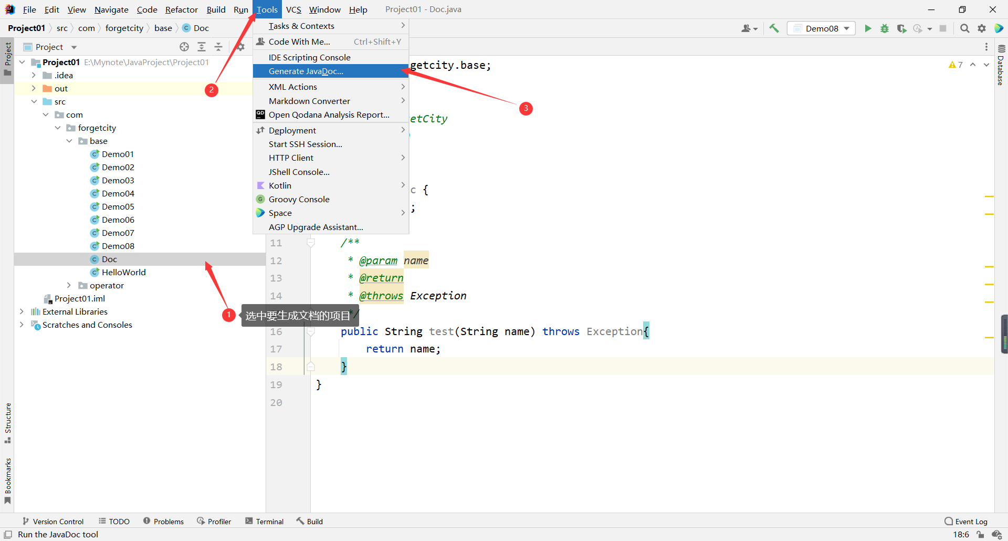Open the profiler run icon

tap(918, 28)
